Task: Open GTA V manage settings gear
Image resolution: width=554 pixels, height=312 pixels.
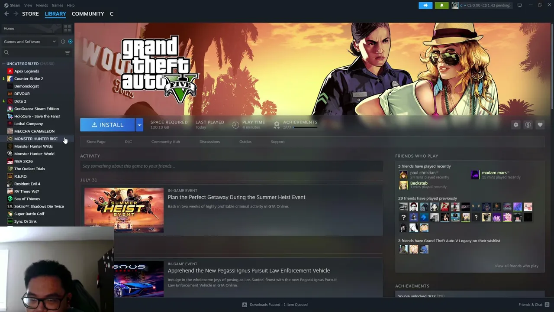Action: (516, 125)
